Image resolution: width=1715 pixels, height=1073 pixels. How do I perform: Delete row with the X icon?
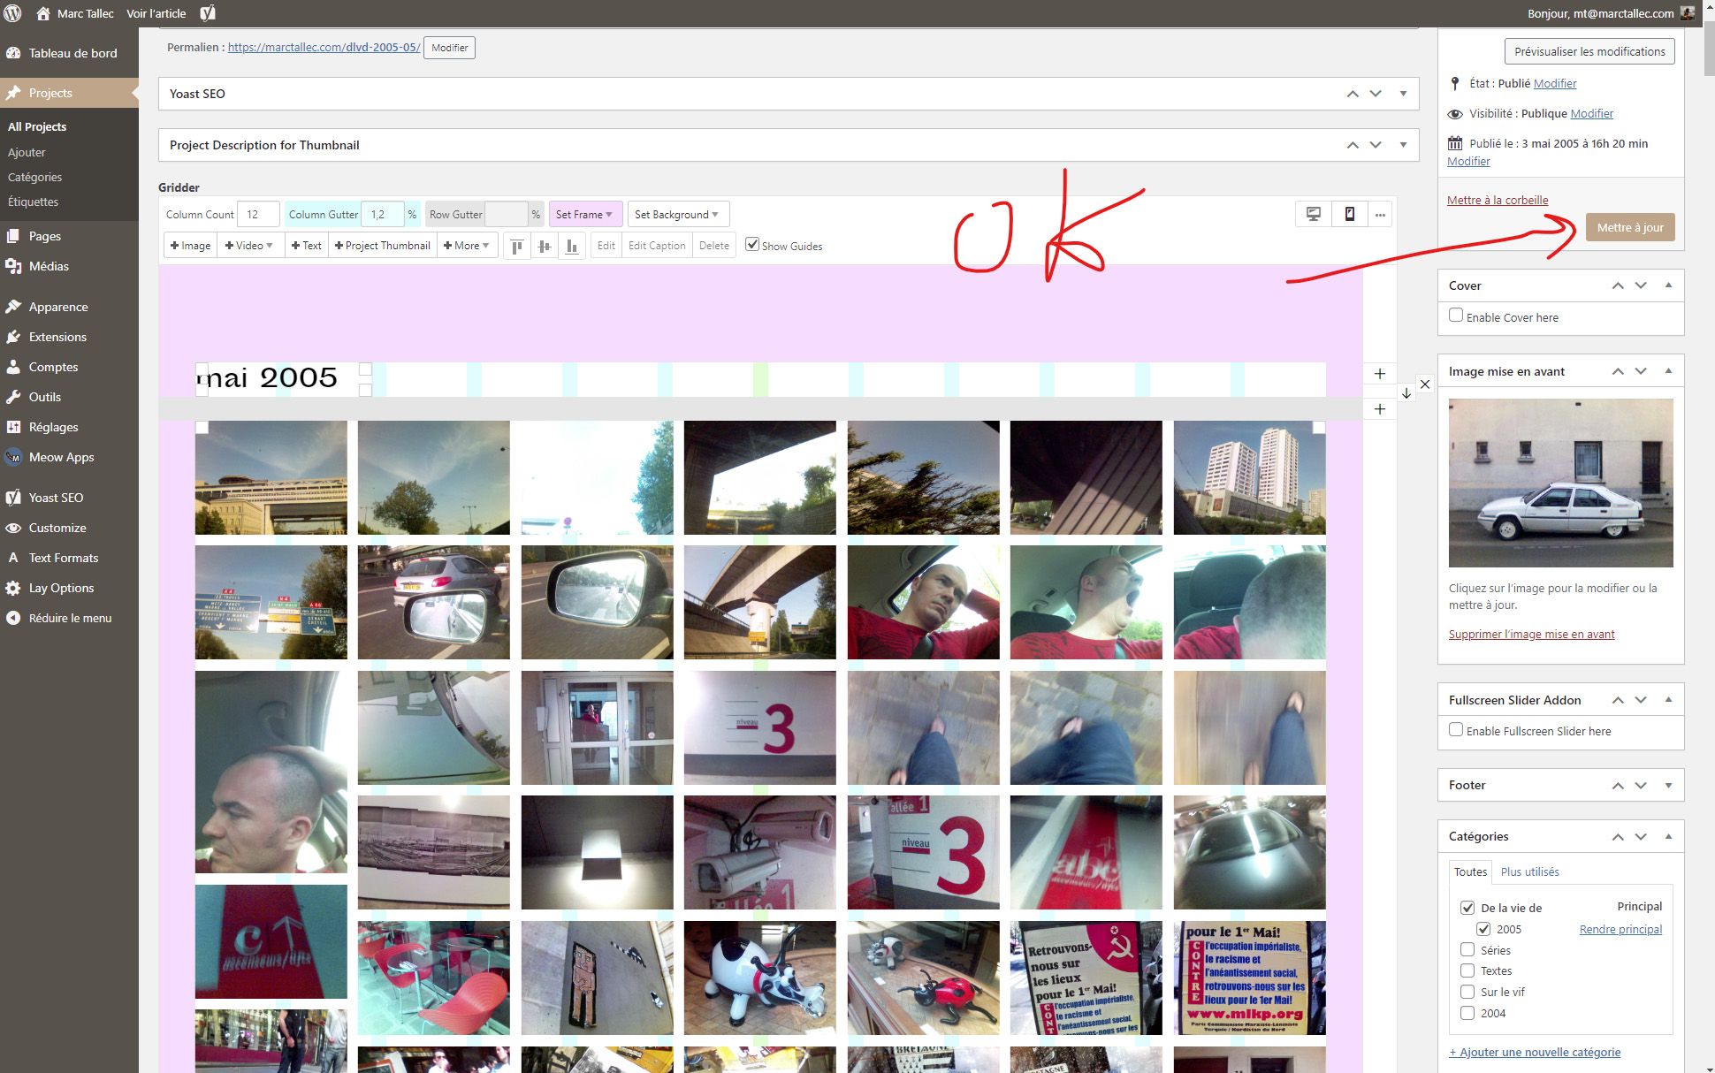(x=1424, y=384)
